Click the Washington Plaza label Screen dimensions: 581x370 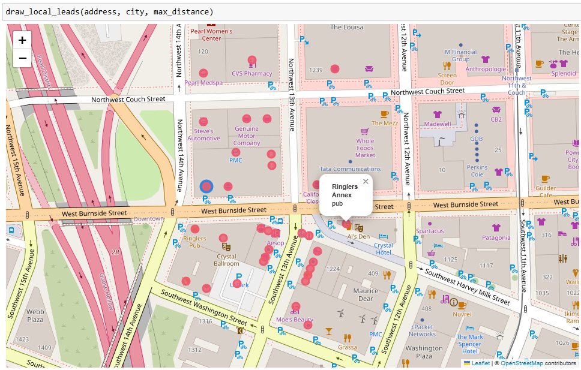click(424, 352)
